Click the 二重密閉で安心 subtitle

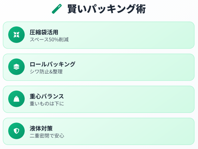point(47,136)
